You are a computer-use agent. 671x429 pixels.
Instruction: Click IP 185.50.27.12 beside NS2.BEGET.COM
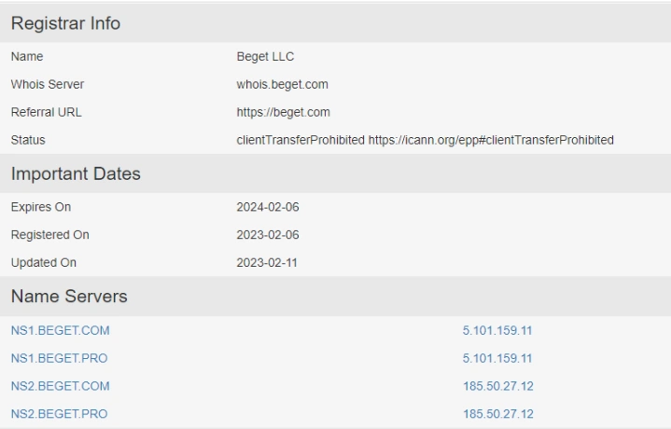498,386
